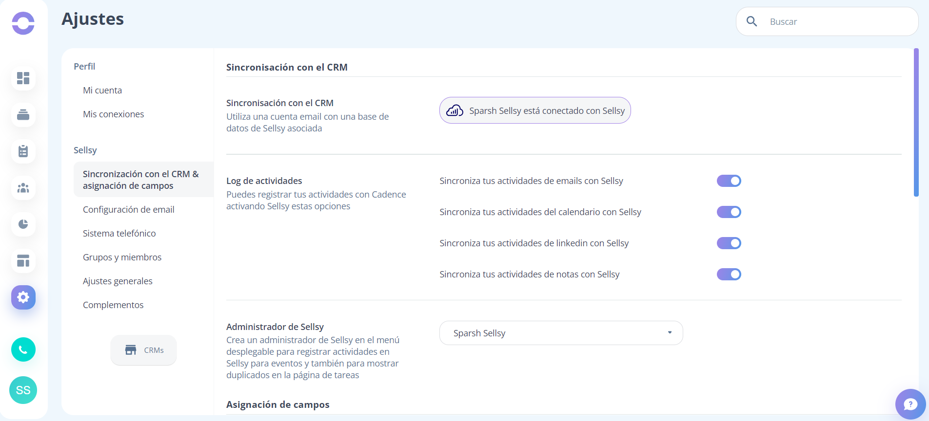The width and height of the screenshot is (929, 421).
Task: Open Mi cuenta settings
Action: tap(102, 90)
